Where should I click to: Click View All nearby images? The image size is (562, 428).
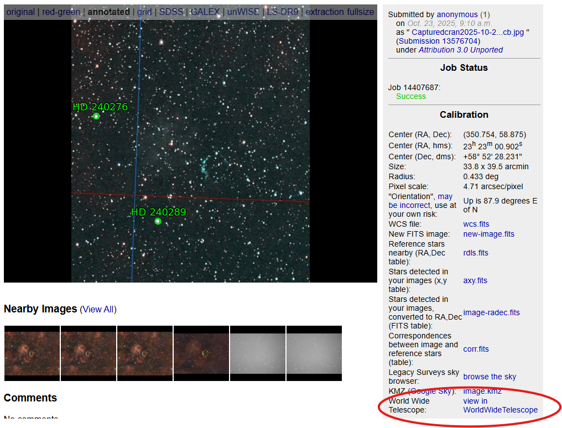click(x=98, y=310)
